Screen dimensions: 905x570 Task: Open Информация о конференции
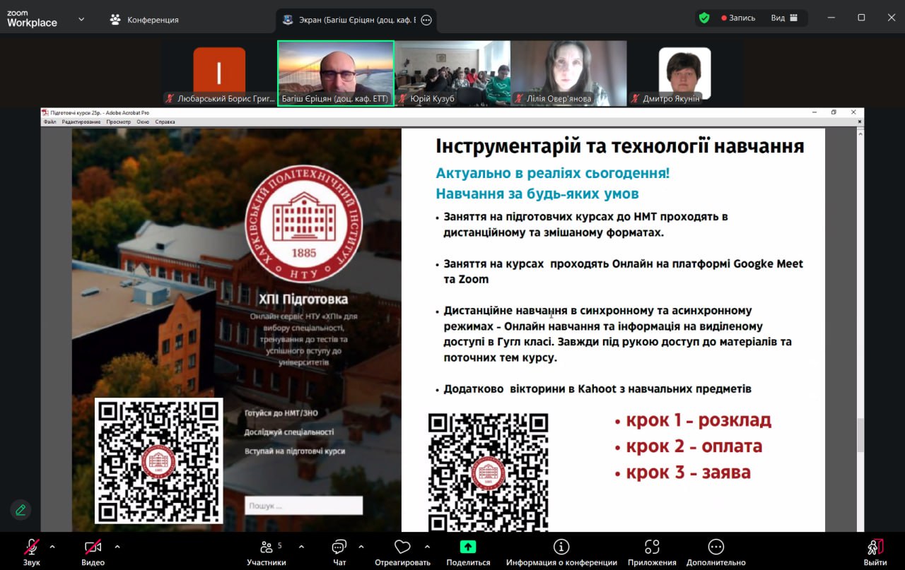point(561,552)
